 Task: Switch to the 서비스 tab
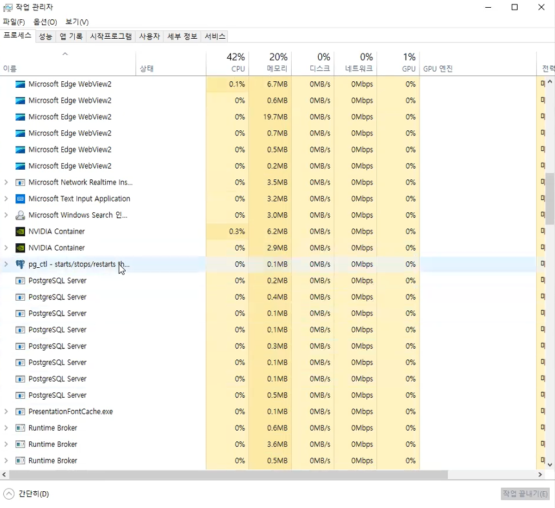[214, 36]
